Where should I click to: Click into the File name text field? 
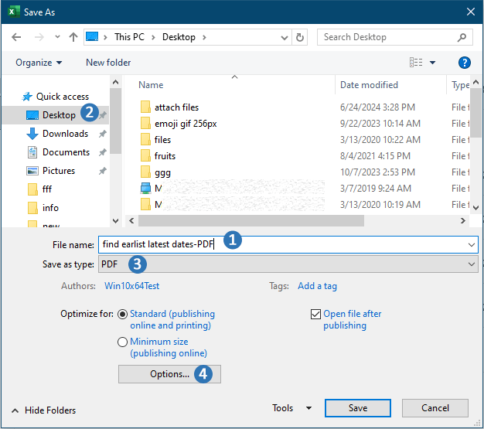348,244
